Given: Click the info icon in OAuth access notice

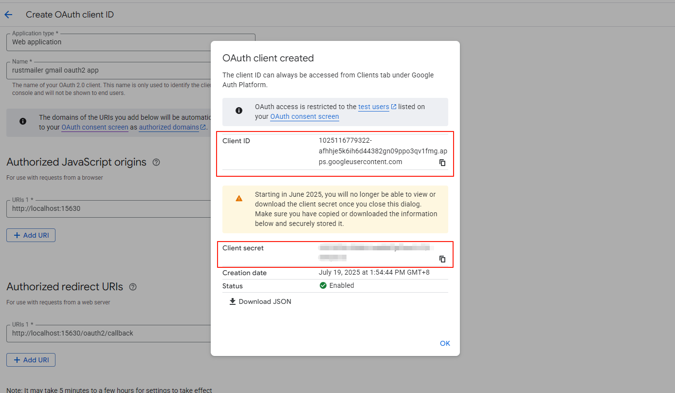Looking at the screenshot, I should point(239,111).
